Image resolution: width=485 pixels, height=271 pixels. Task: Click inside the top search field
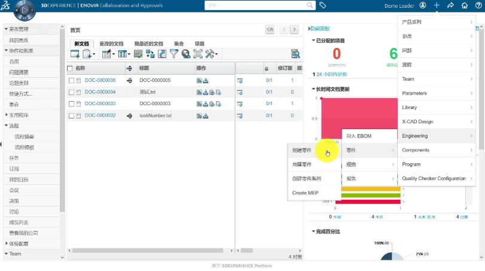[257, 5]
